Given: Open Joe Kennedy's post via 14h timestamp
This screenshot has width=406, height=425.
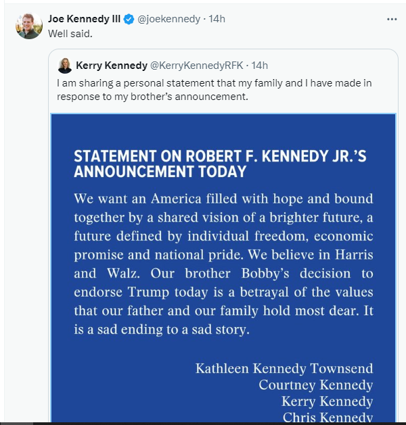Looking at the screenshot, I should coord(217,19).
